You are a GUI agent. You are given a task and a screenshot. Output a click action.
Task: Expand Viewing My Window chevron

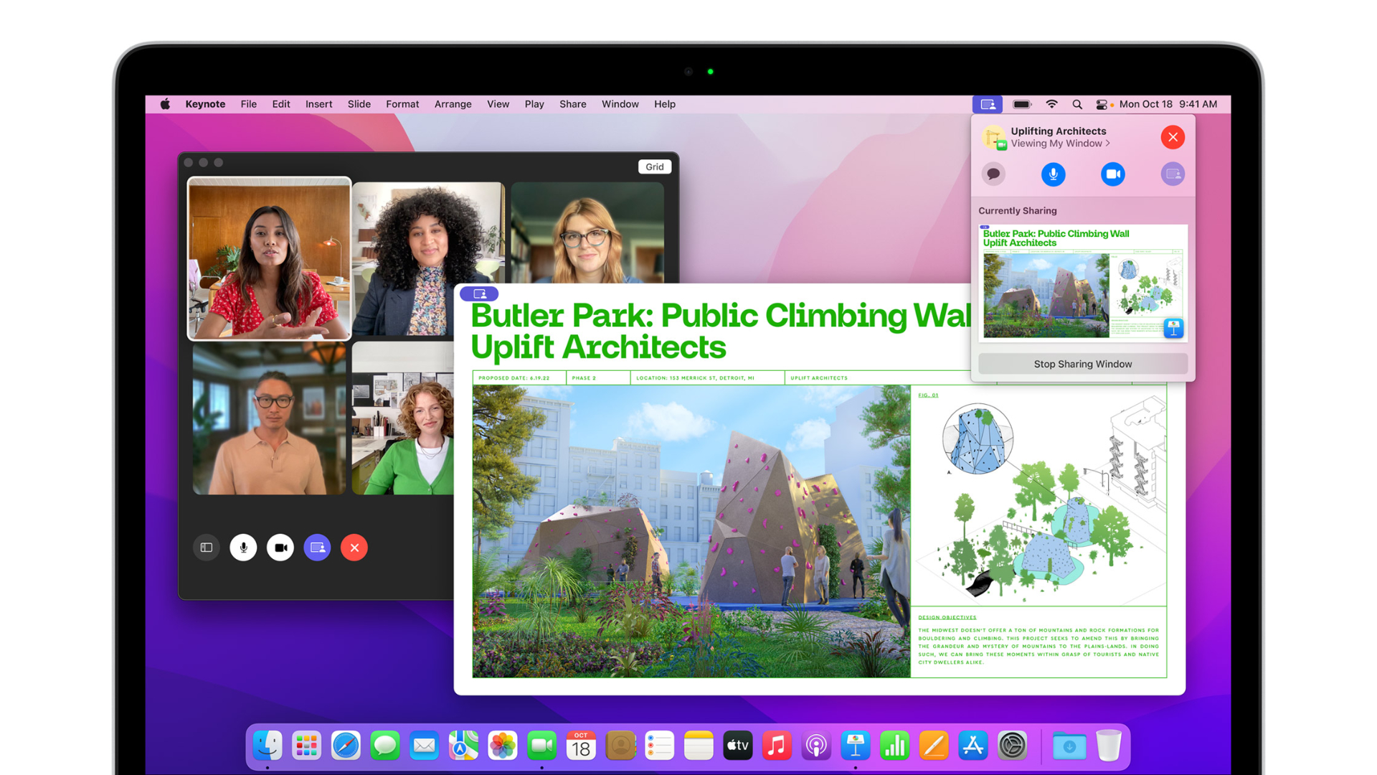1107,144
